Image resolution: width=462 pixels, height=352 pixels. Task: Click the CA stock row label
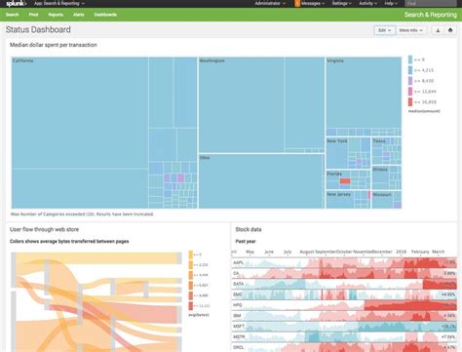(x=236, y=273)
